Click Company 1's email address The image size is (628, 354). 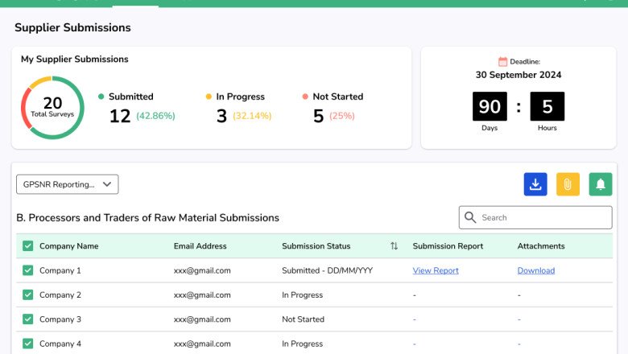[202, 271]
